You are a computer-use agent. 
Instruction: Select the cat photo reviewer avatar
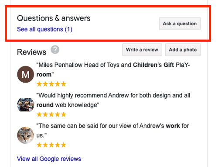26,135
